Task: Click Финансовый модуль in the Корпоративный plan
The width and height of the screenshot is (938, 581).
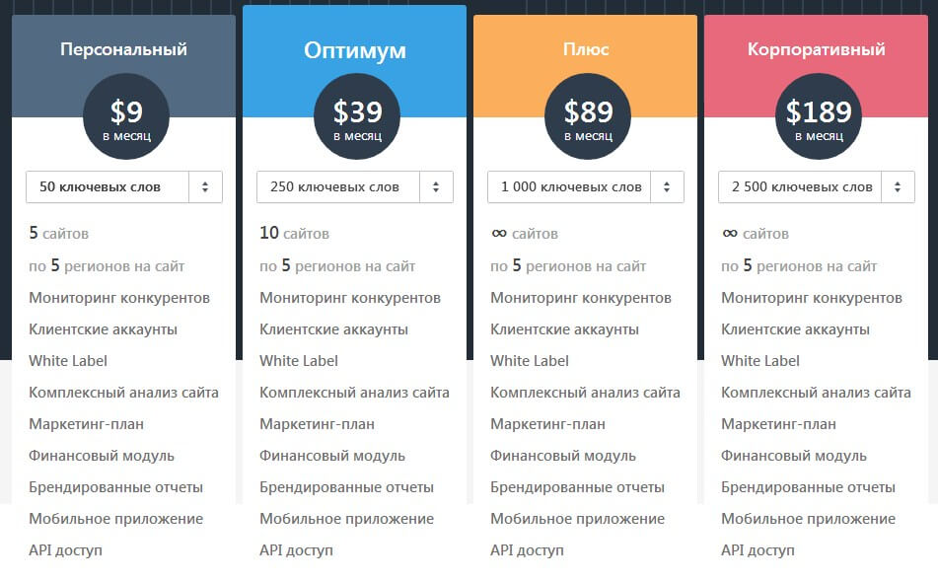Action: (793, 456)
